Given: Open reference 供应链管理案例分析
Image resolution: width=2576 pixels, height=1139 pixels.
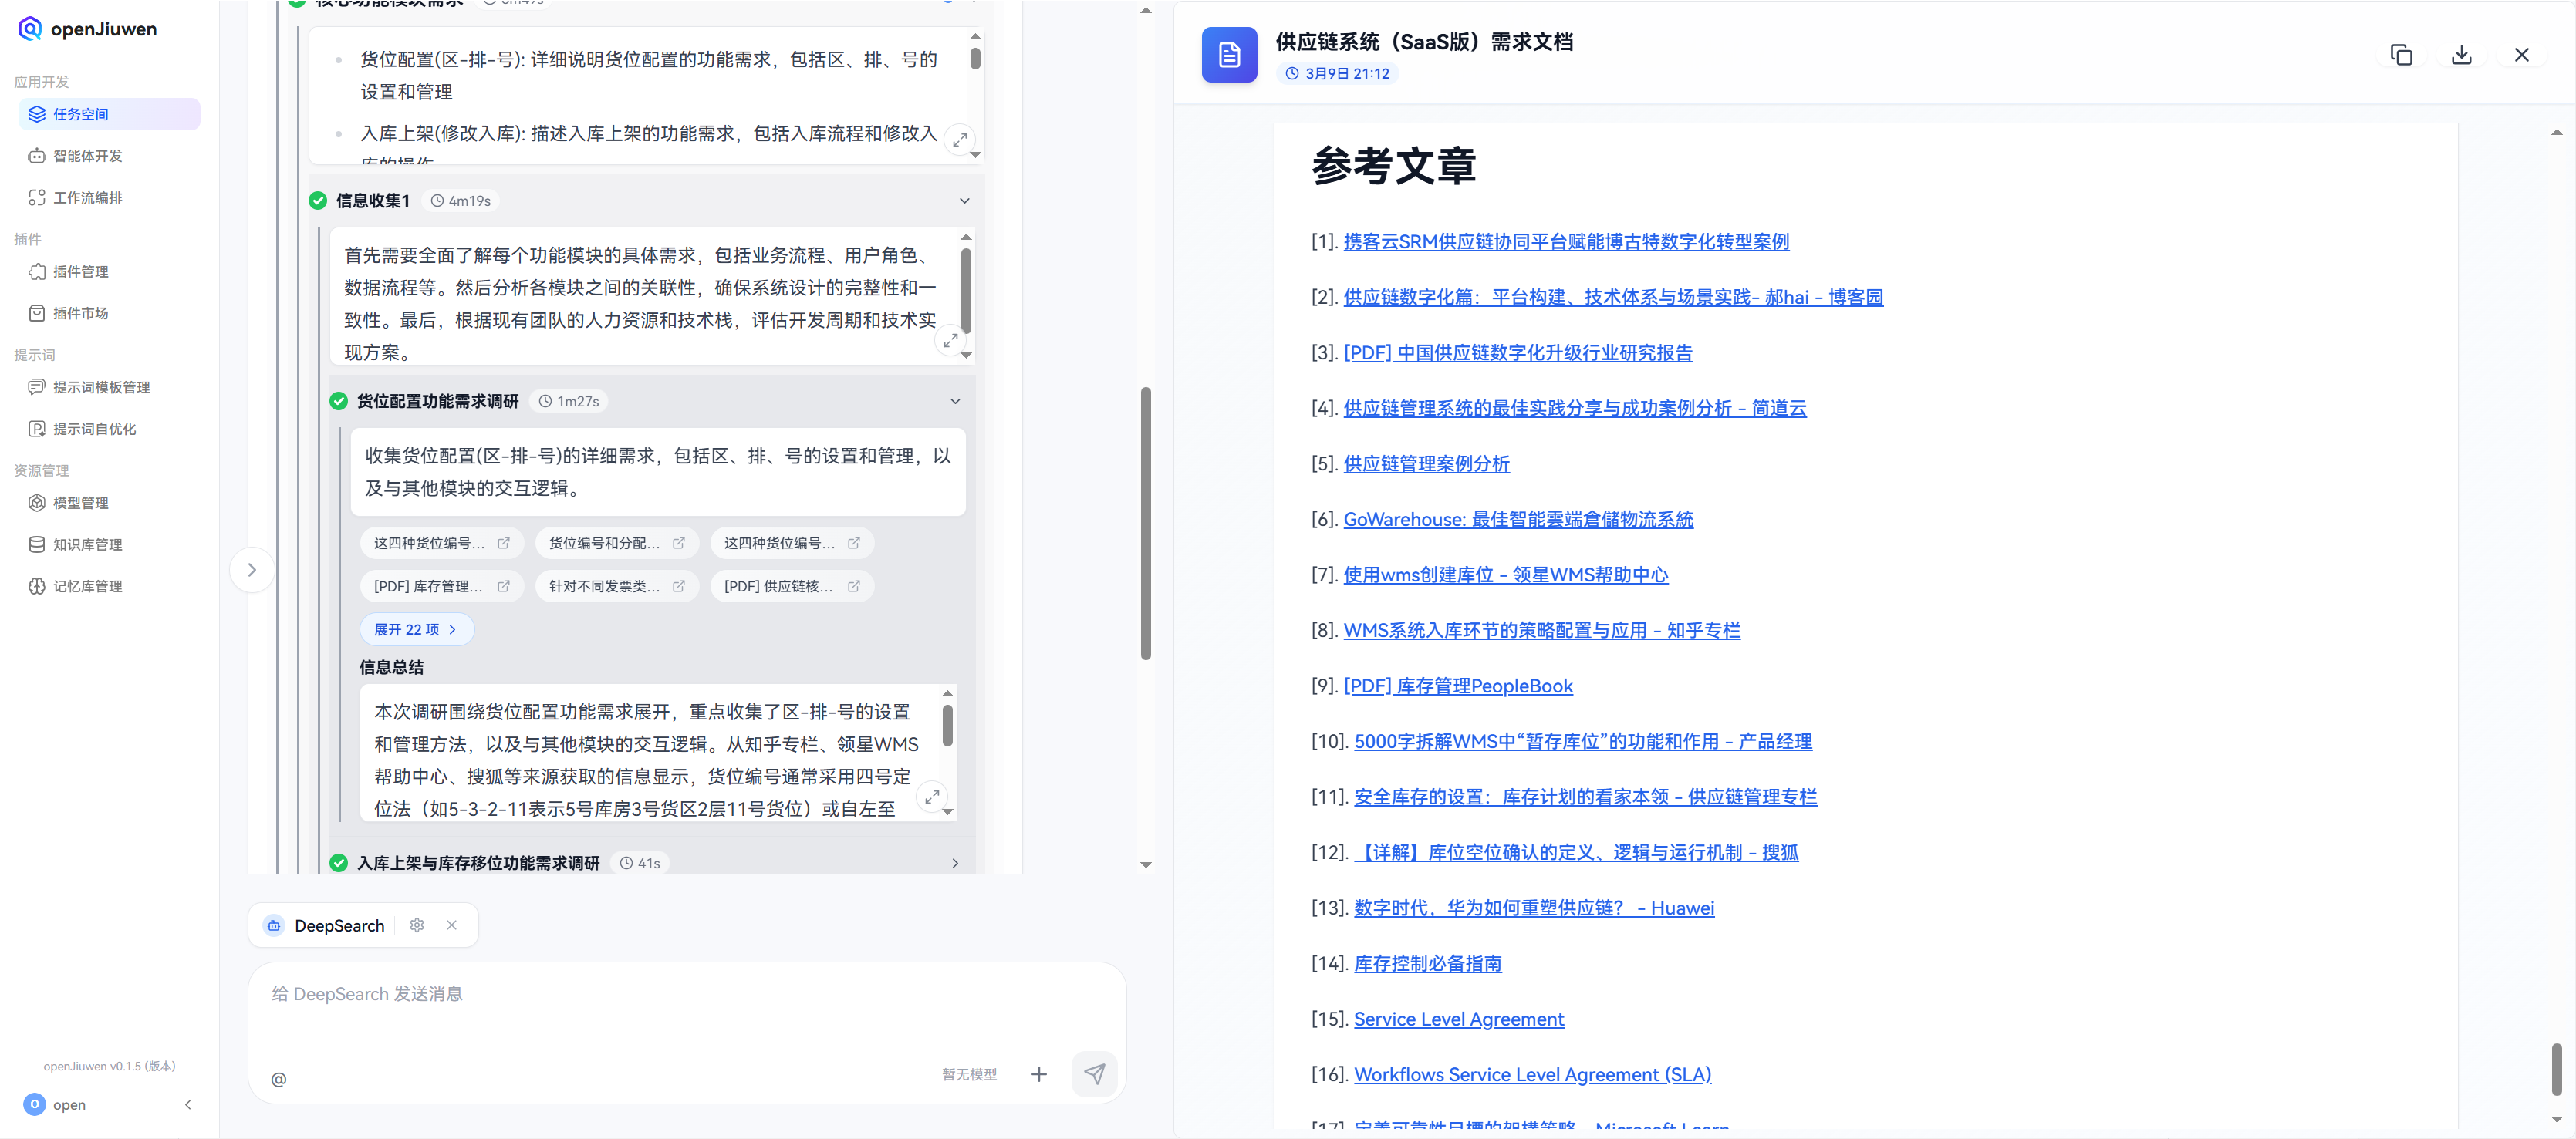Looking at the screenshot, I should pos(1426,464).
